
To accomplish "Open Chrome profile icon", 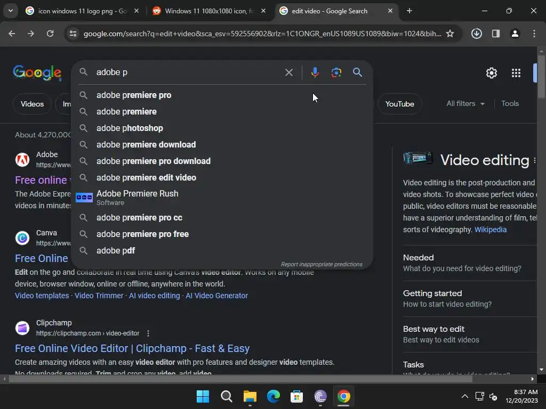I will tap(515, 34).
